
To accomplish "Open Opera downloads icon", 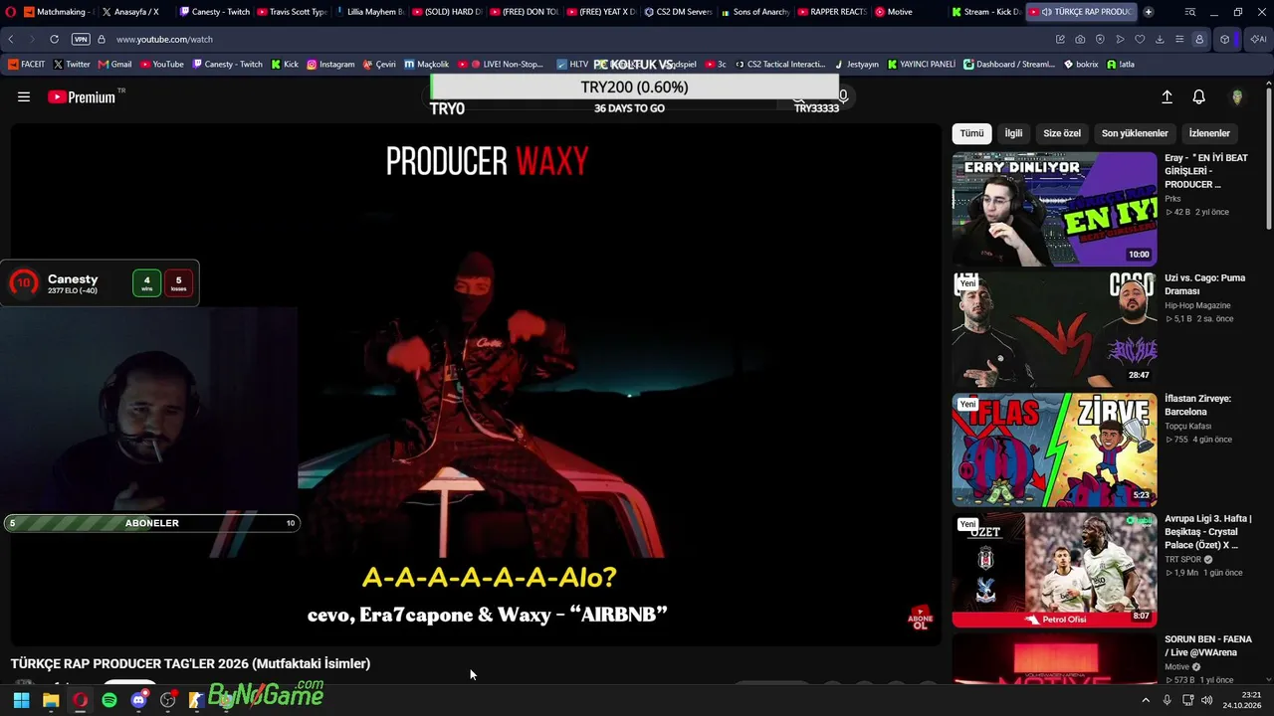I will tap(1160, 39).
